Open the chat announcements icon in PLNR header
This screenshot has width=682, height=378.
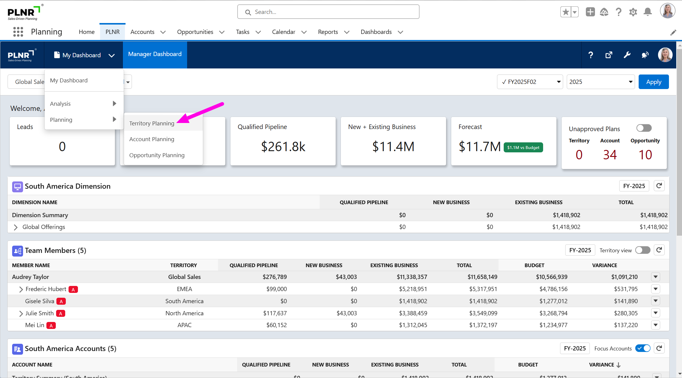coord(645,55)
